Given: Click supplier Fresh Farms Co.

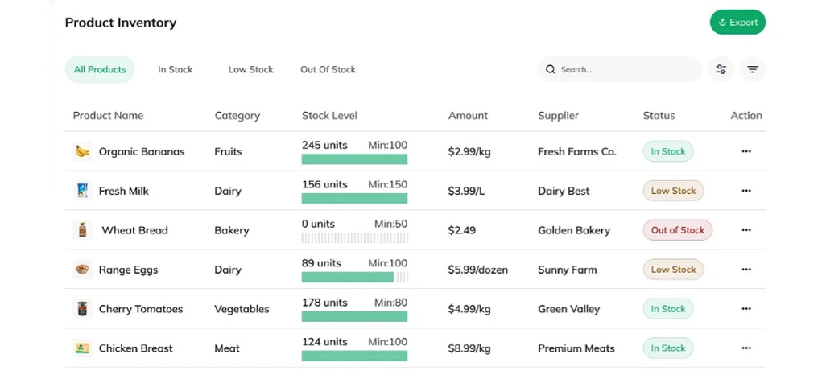Looking at the screenshot, I should pos(576,151).
